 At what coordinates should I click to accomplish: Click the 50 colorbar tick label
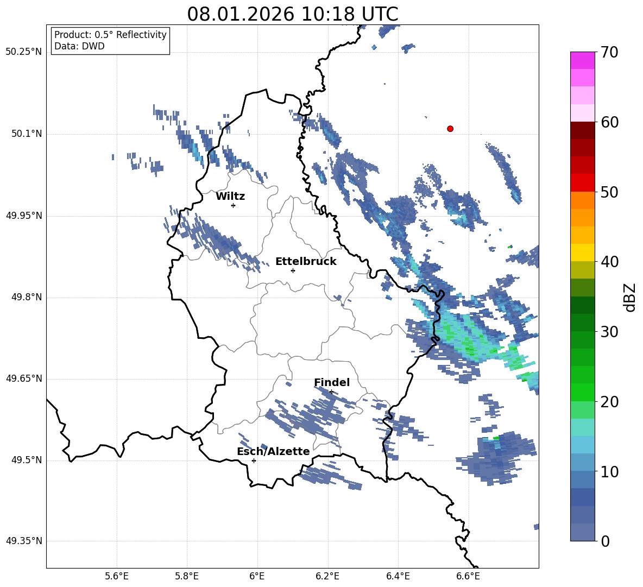[609, 192]
